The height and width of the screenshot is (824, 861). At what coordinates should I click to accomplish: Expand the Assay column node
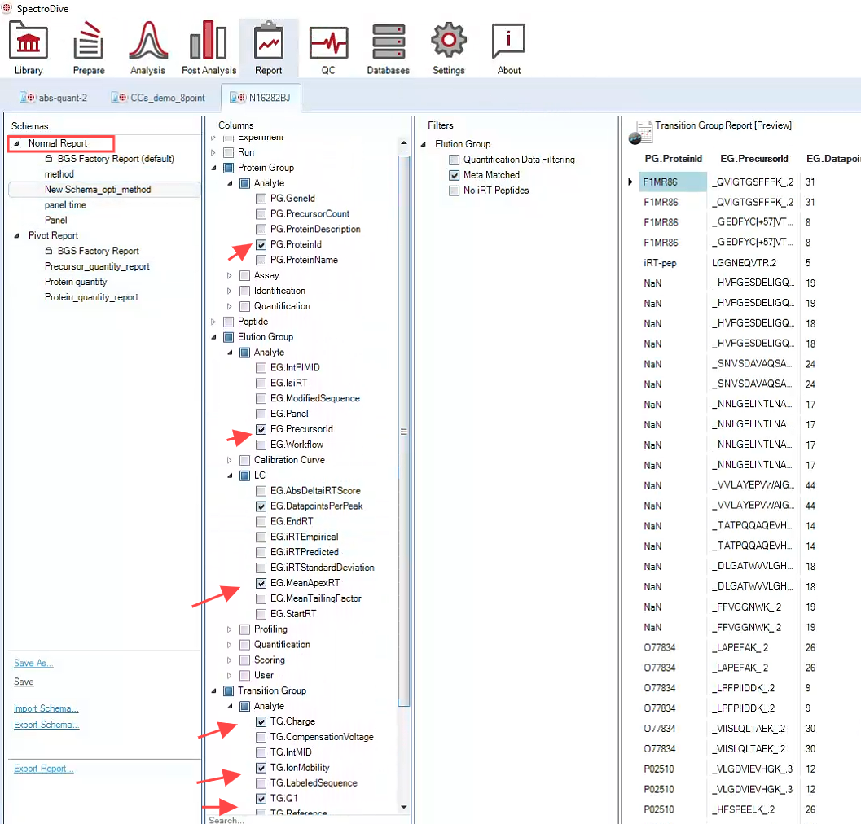230,275
